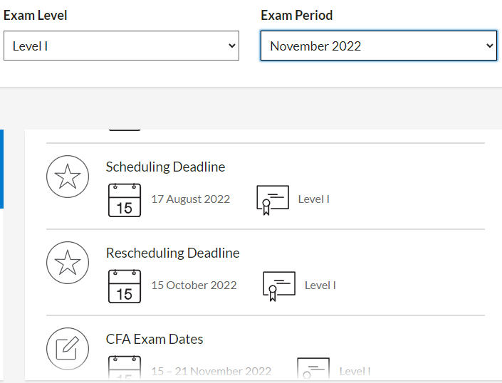
Task: Click the Rescheduling Deadline heading
Action: [172, 253]
